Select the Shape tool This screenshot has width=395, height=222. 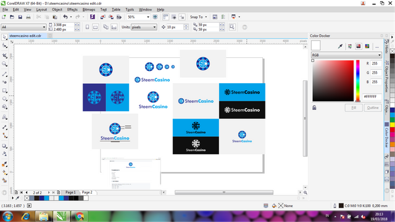(4, 46)
